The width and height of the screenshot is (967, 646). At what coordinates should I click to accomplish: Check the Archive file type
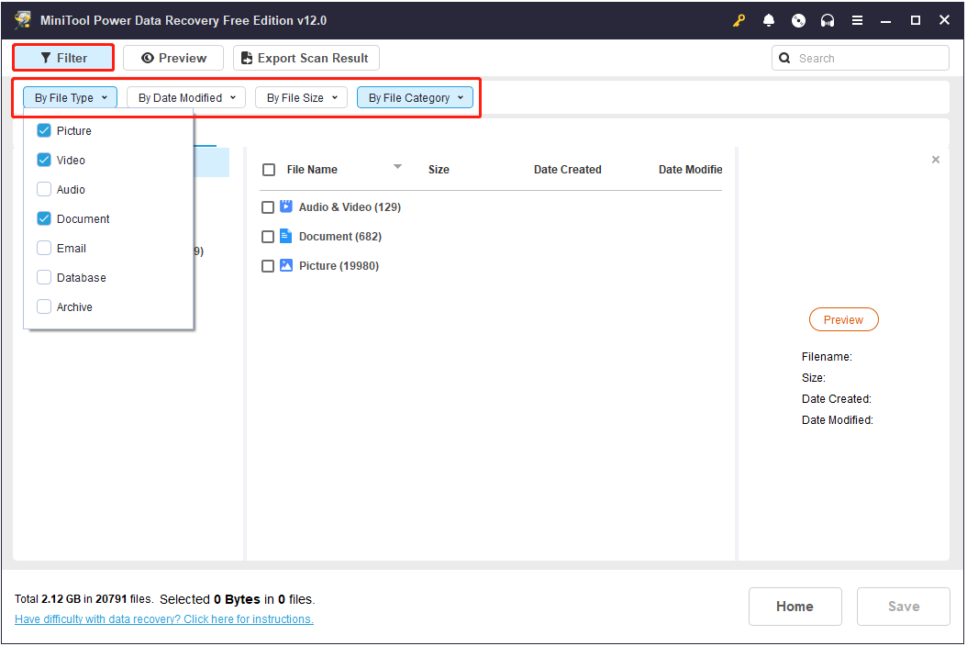[44, 306]
